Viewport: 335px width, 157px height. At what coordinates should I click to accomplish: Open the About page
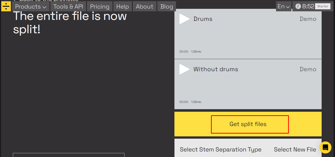144,6
